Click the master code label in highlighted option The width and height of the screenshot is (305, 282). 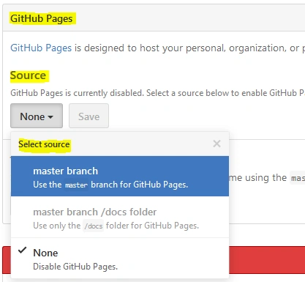[76, 185]
